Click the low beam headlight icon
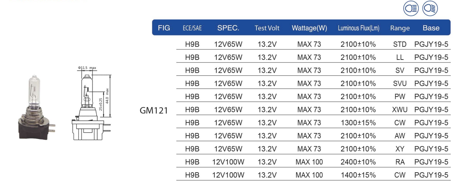Viewport: 465px width, 190px height. [430, 9]
